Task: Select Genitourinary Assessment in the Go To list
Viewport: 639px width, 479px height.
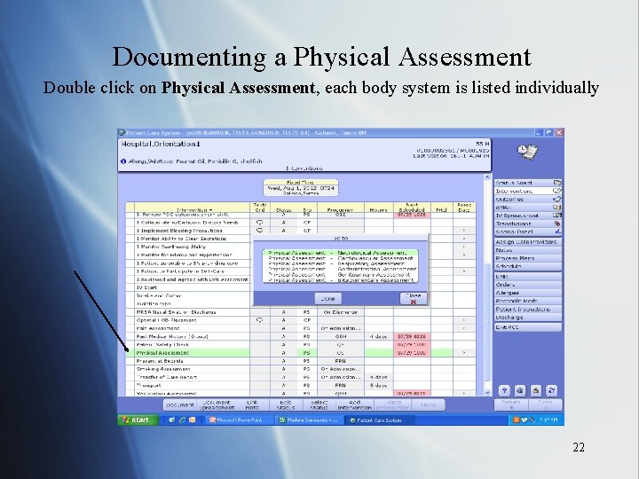Action: pos(340,274)
